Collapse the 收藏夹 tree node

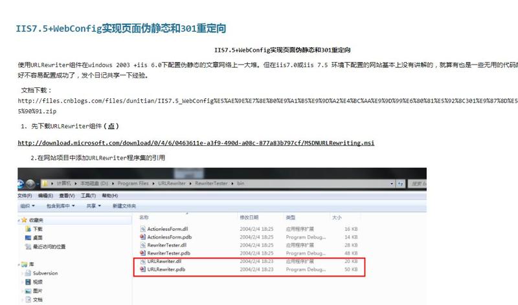click(x=19, y=220)
